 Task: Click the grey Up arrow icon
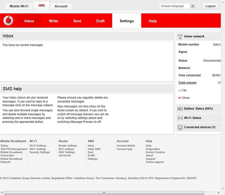[179, 90]
